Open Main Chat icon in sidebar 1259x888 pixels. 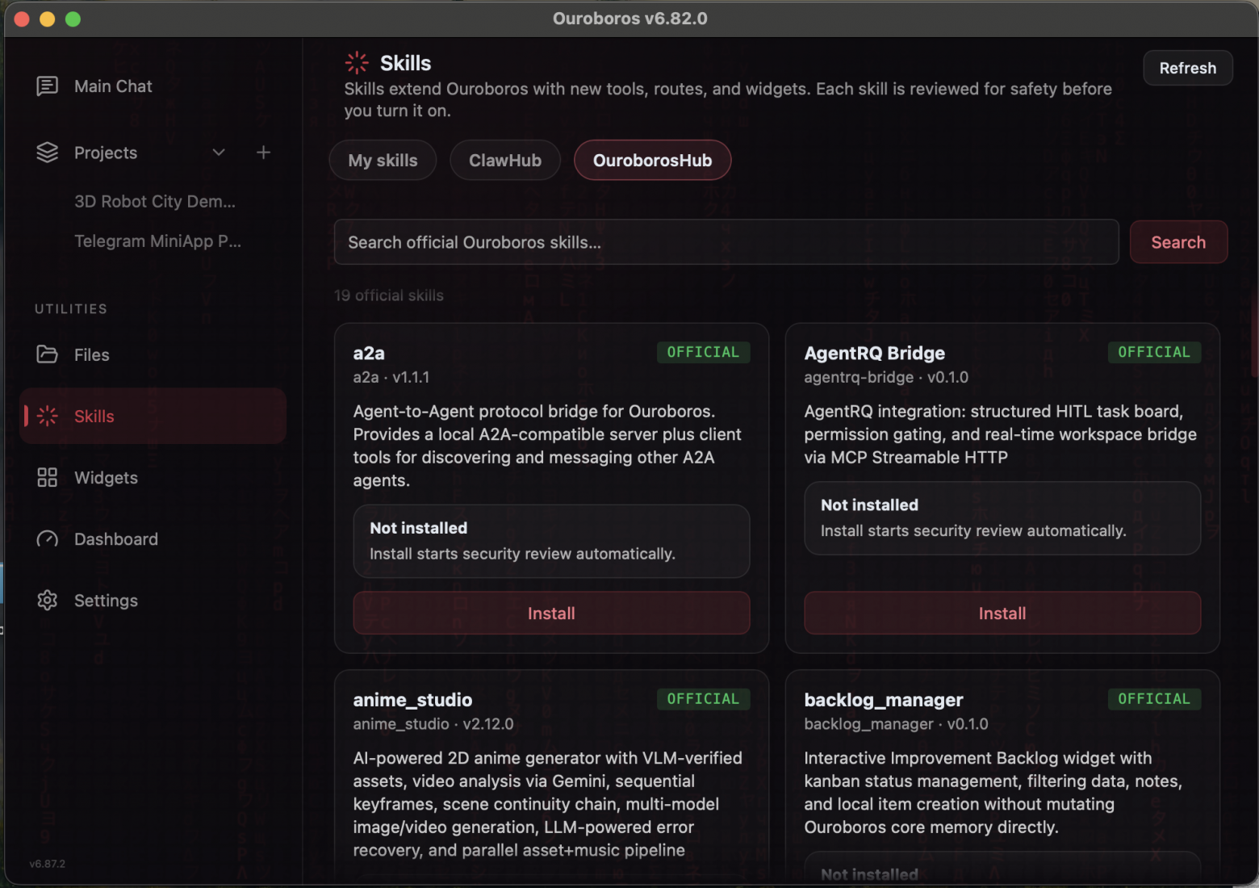[48, 86]
